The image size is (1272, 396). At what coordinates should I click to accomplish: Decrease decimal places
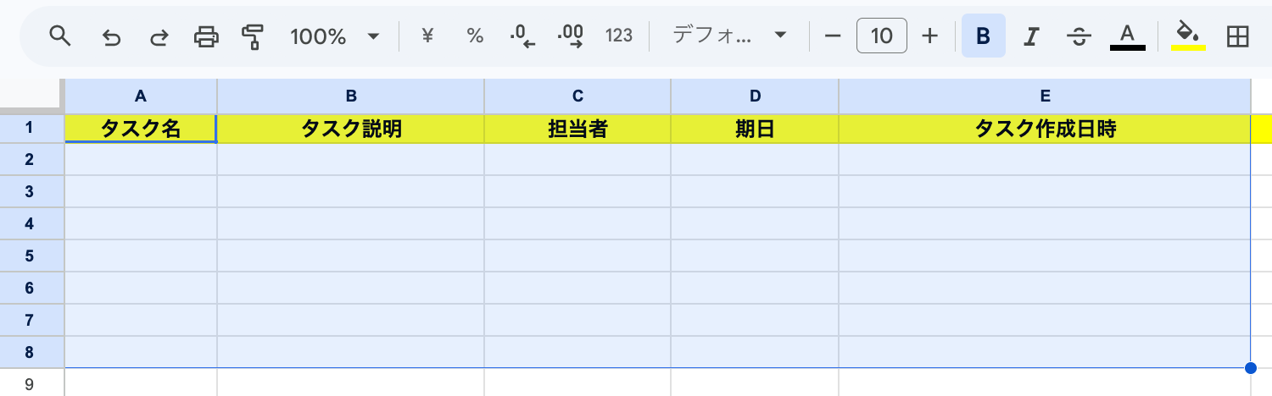click(x=523, y=36)
